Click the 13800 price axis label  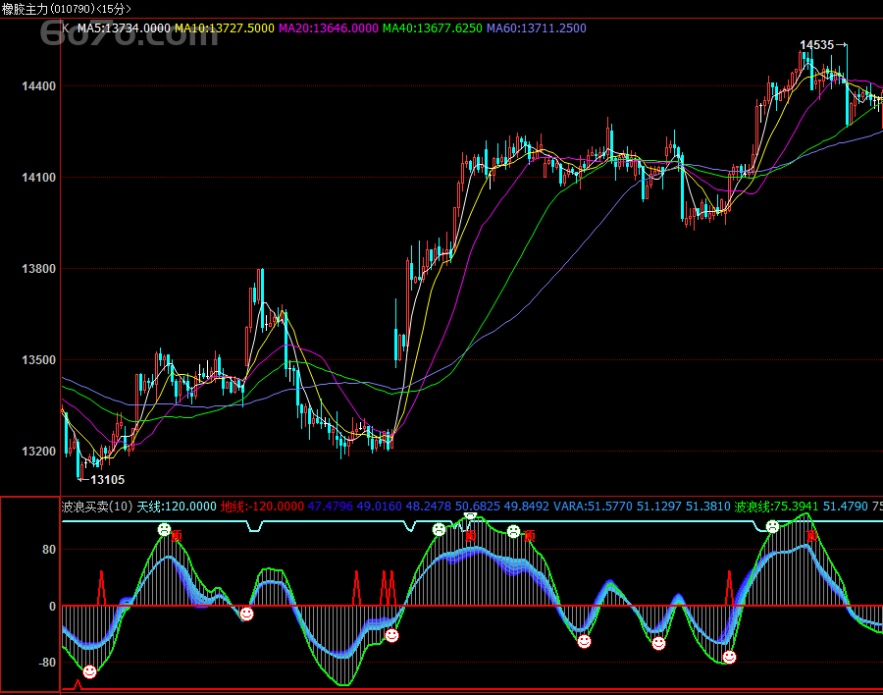point(39,269)
